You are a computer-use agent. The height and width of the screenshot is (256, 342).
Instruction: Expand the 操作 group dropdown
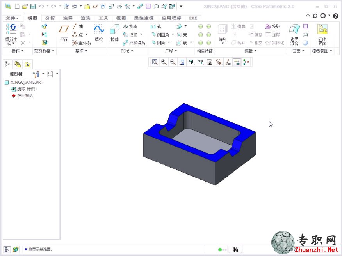pyautogui.click(x=18, y=51)
